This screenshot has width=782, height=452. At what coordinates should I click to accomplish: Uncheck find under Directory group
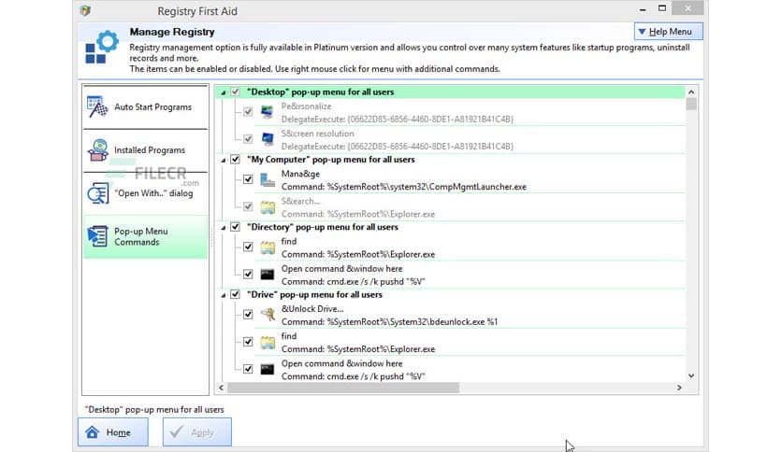click(x=248, y=247)
